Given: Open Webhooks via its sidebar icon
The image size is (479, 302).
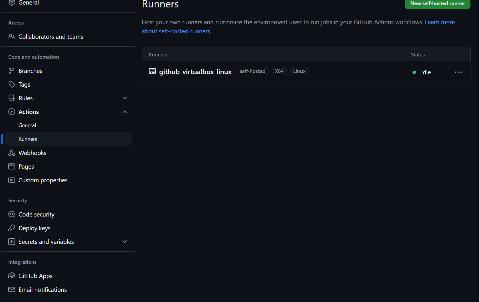Looking at the screenshot, I should (x=11, y=153).
